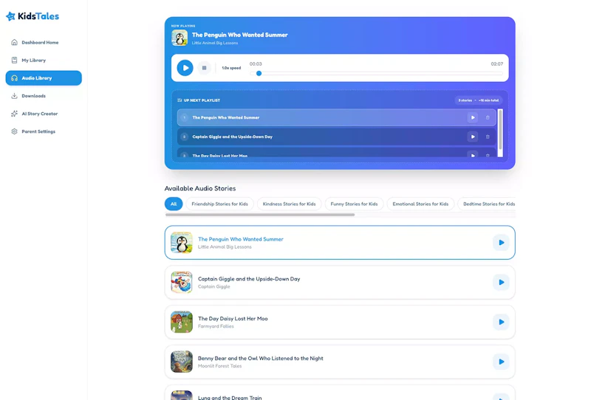Go to Downloads section

point(44,96)
